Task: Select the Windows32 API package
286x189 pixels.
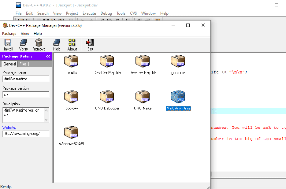Action: (x=71, y=136)
